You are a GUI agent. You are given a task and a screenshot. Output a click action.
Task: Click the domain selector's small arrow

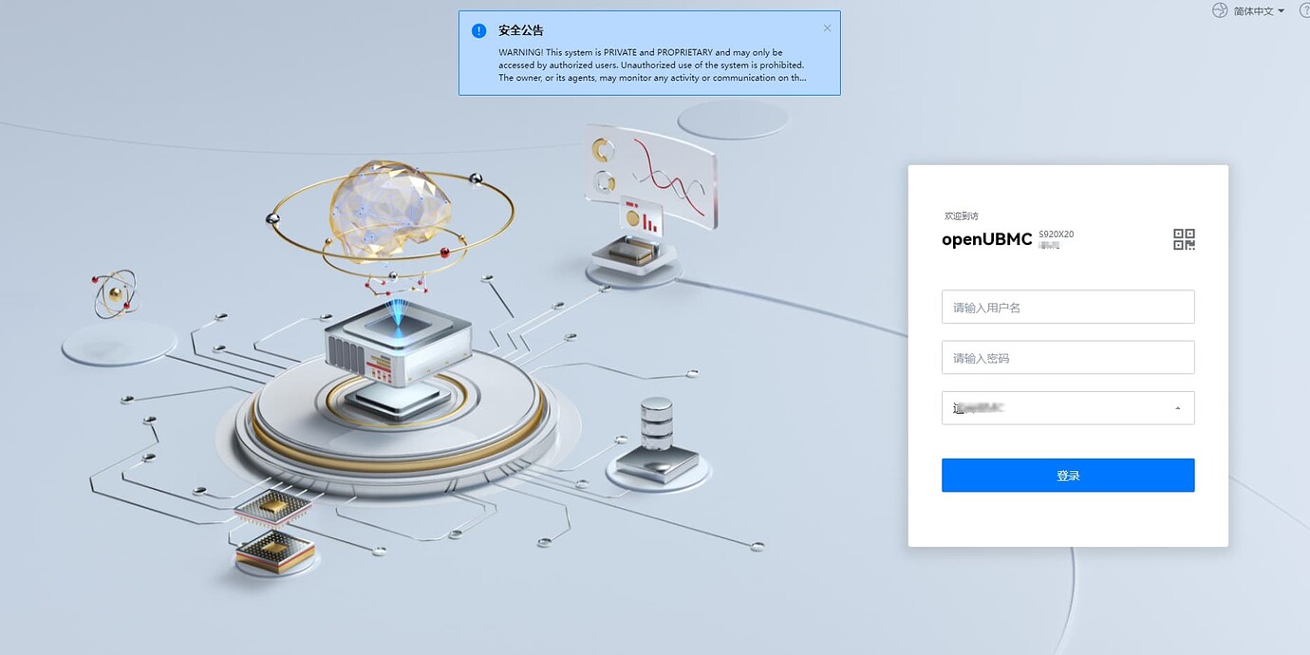pos(1178,408)
